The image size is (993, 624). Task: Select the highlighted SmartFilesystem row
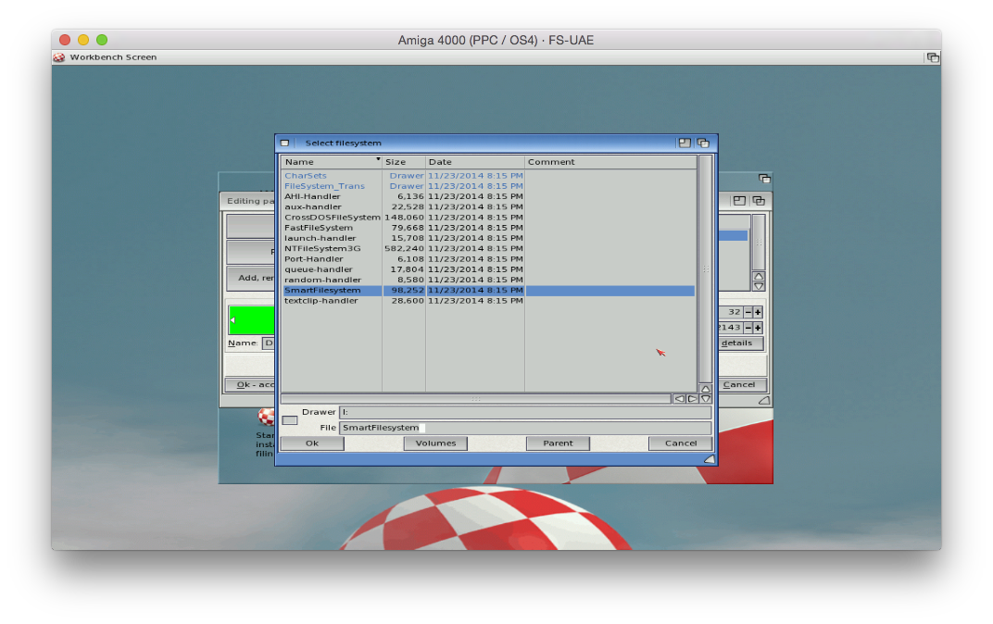click(488, 291)
